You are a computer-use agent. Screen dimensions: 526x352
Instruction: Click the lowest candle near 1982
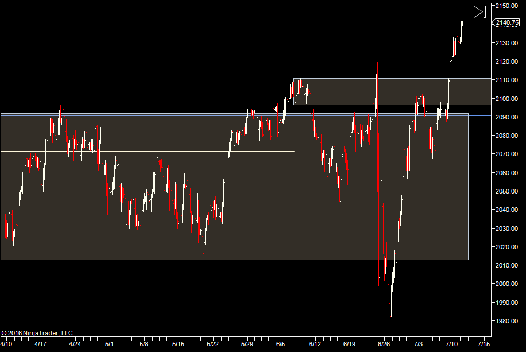(x=390, y=310)
